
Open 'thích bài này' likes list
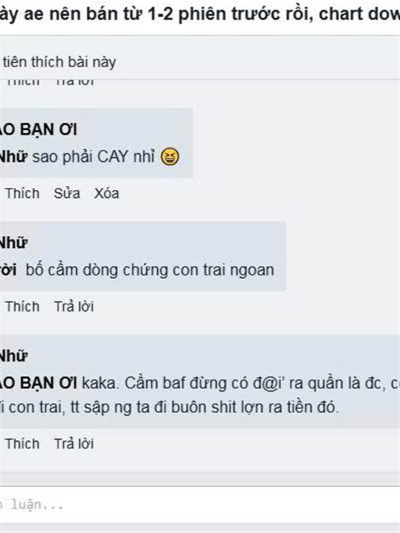pyautogui.click(x=58, y=62)
